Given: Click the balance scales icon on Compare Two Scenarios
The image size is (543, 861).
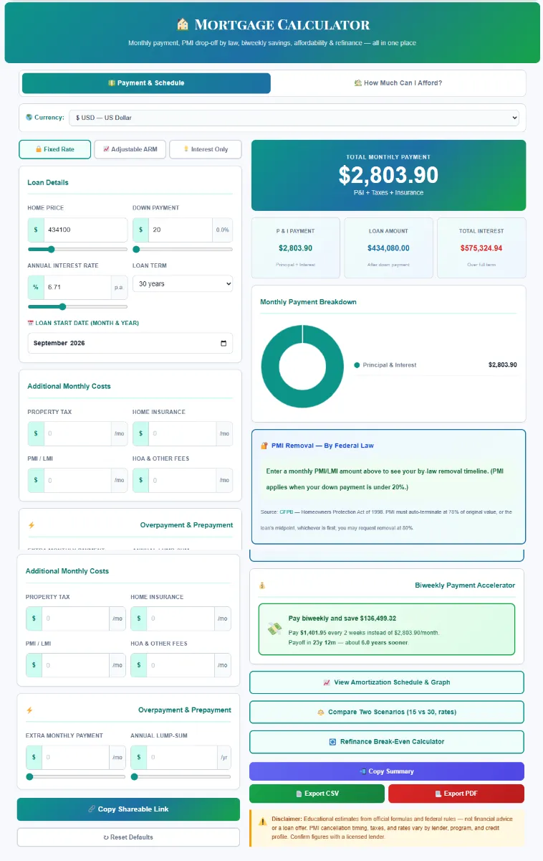Looking at the screenshot, I should pyautogui.click(x=321, y=712).
